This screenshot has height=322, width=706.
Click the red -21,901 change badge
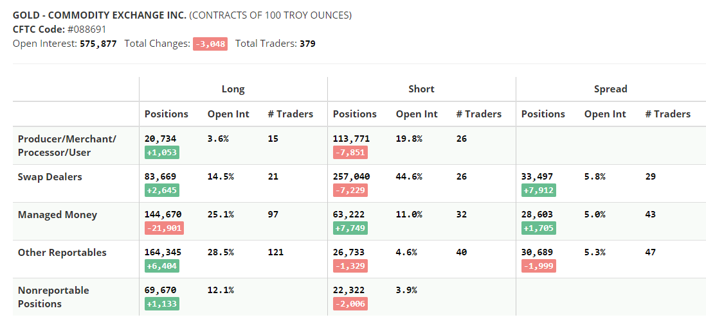click(x=163, y=228)
